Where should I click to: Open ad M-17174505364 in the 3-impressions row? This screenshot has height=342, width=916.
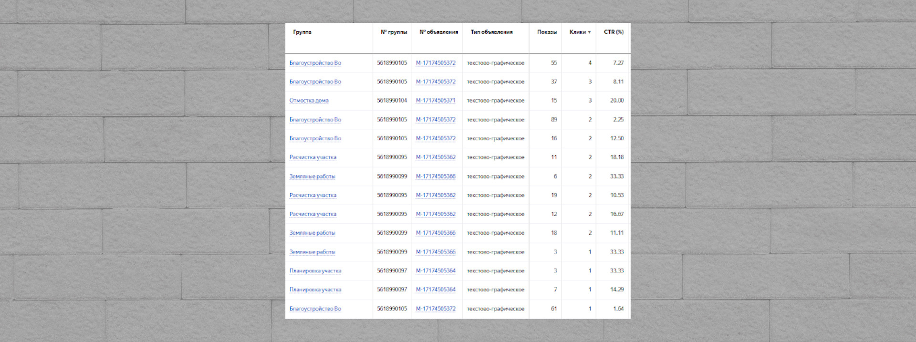tap(435, 270)
